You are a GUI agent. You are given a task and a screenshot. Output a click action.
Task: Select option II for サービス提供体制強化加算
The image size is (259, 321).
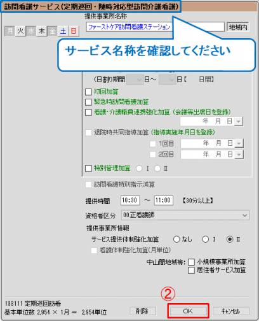[230, 239]
